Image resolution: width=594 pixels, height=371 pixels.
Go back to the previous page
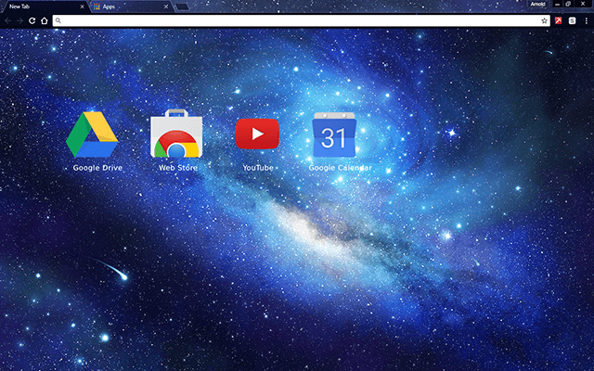coord(8,20)
